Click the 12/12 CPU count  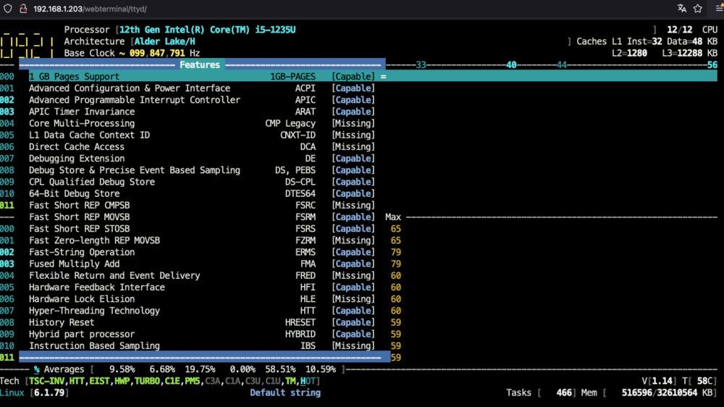[679, 30]
